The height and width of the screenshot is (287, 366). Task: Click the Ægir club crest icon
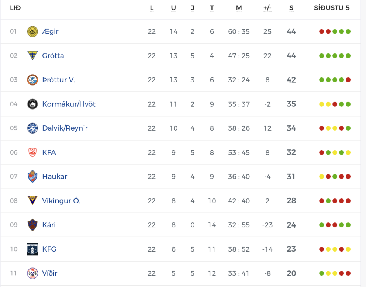point(32,31)
